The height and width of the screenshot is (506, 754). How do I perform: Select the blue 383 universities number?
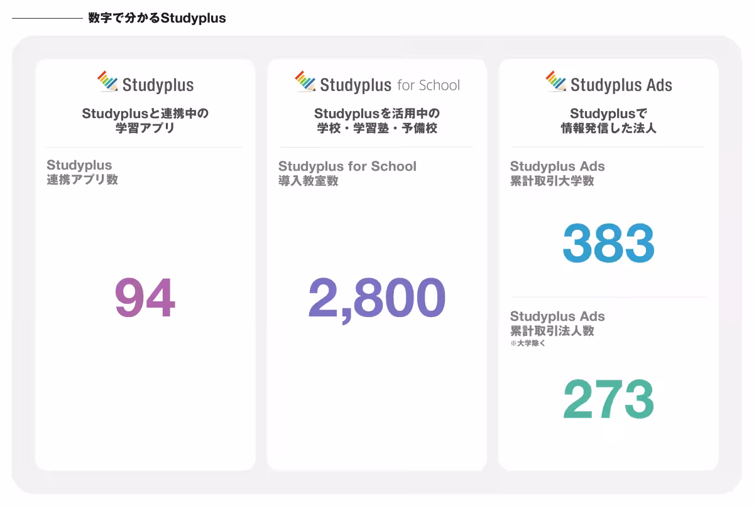pos(608,244)
